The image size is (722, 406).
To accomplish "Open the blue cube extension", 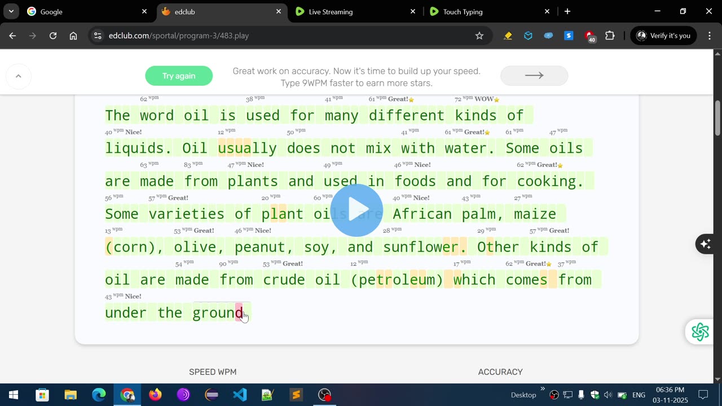I will (x=528, y=36).
